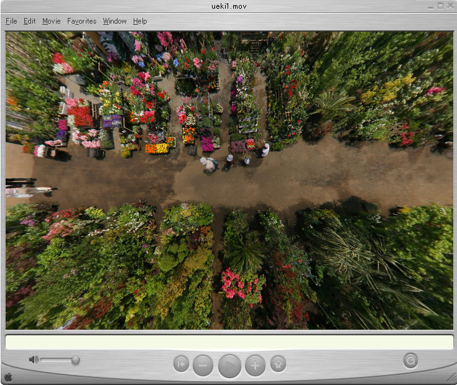Open the Edit menu

pos(29,21)
